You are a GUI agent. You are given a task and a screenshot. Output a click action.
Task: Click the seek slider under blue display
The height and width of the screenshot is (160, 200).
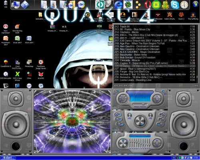click(140, 104)
